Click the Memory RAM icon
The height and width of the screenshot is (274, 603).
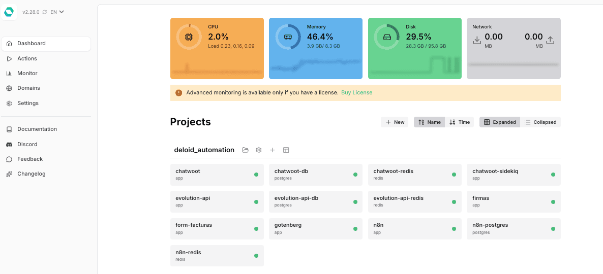(x=288, y=37)
